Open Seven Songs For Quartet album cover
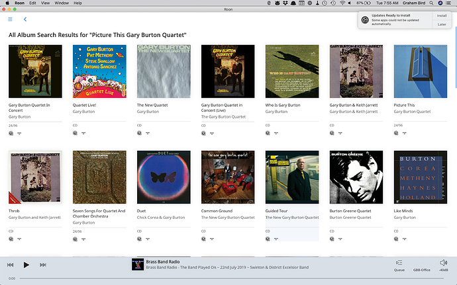Screen dimensions: 457x285 (99, 177)
